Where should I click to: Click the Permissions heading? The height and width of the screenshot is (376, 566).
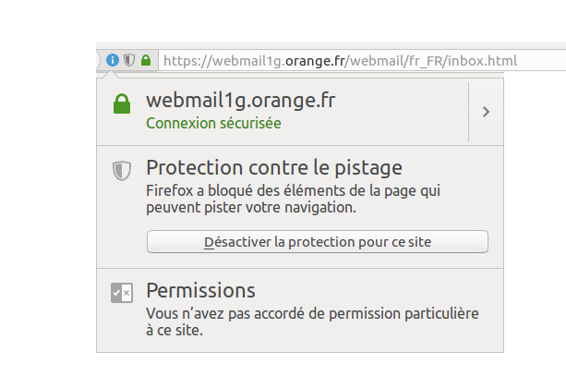[x=200, y=289]
